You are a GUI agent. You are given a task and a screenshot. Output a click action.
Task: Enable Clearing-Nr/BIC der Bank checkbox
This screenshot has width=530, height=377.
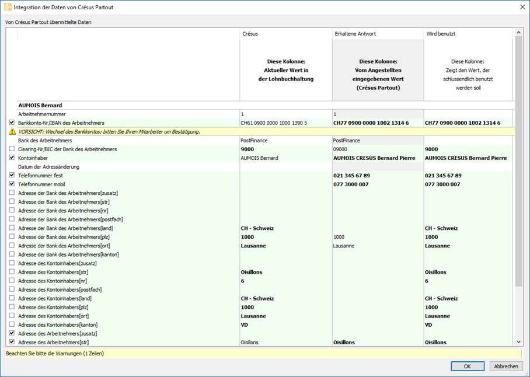[12, 149]
